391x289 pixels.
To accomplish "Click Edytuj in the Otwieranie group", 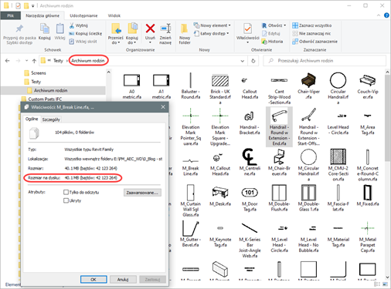I will pyautogui.click(x=271, y=33).
